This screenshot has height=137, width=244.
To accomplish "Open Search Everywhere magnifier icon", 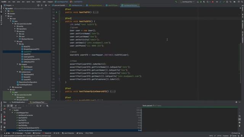I will 242,2.
